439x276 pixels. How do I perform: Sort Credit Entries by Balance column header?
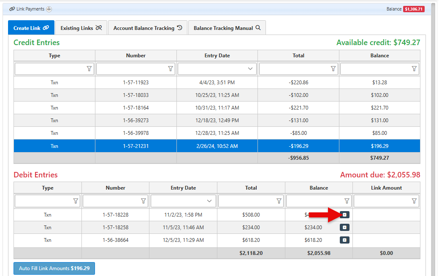pos(379,56)
